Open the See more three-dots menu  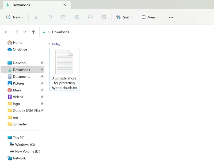click(x=171, y=17)
